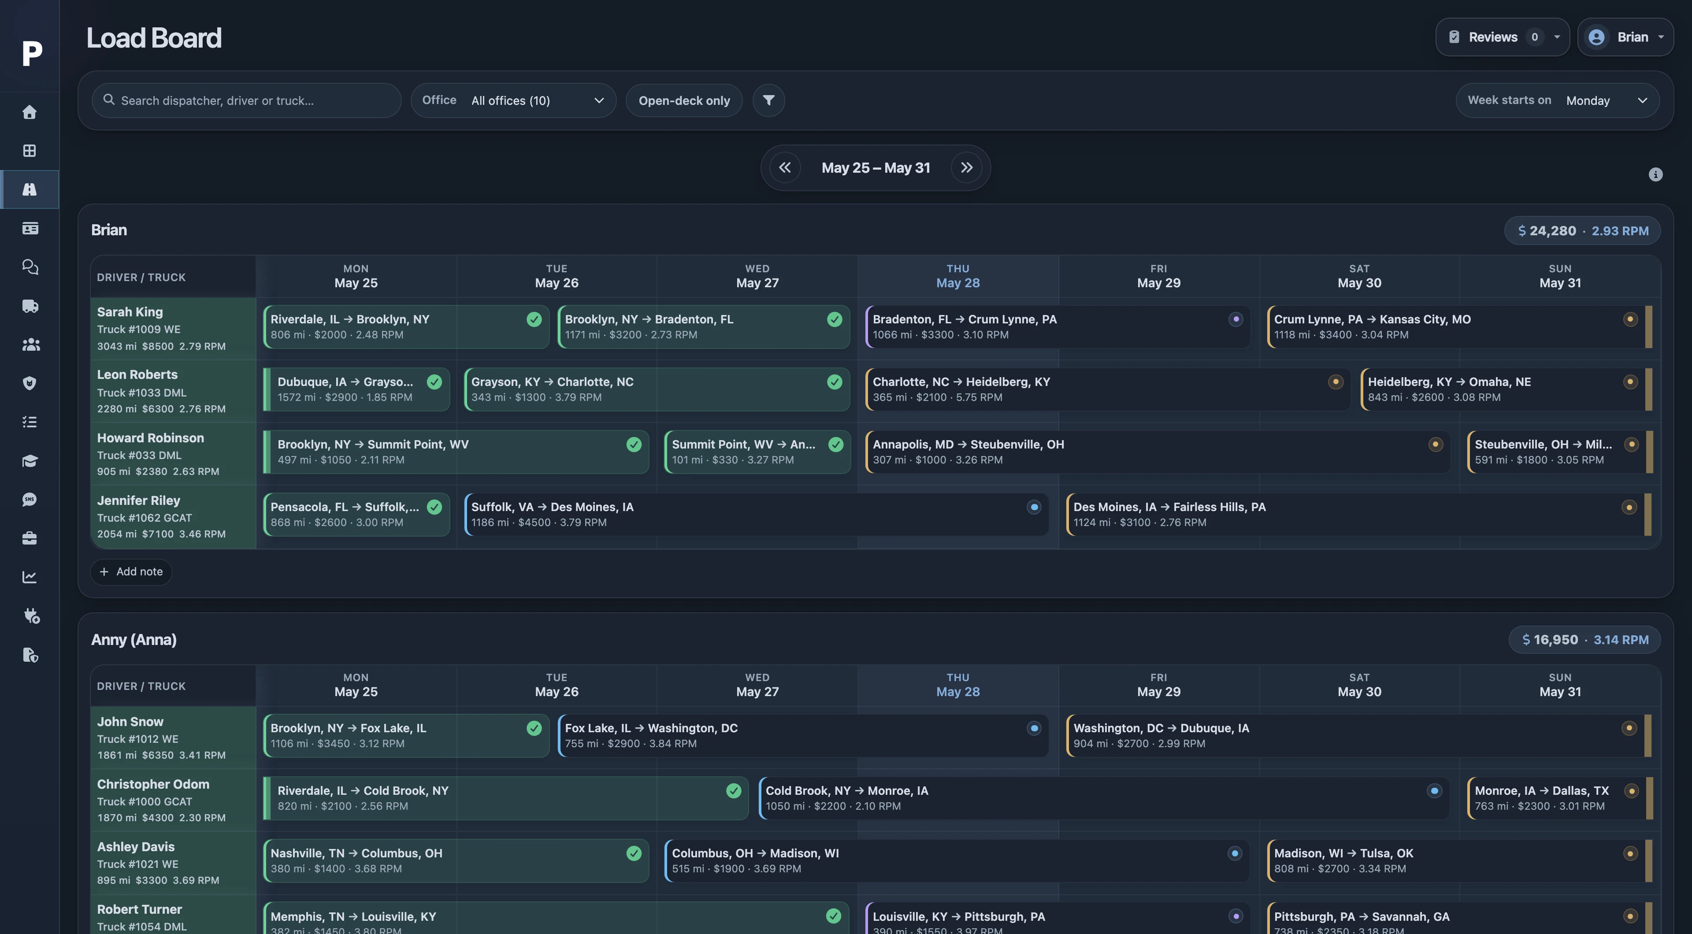1692x934 pixels.
Task: Open Cold Brook, NY → Monroe, IA load
Action: click(x=1103, y=798)
